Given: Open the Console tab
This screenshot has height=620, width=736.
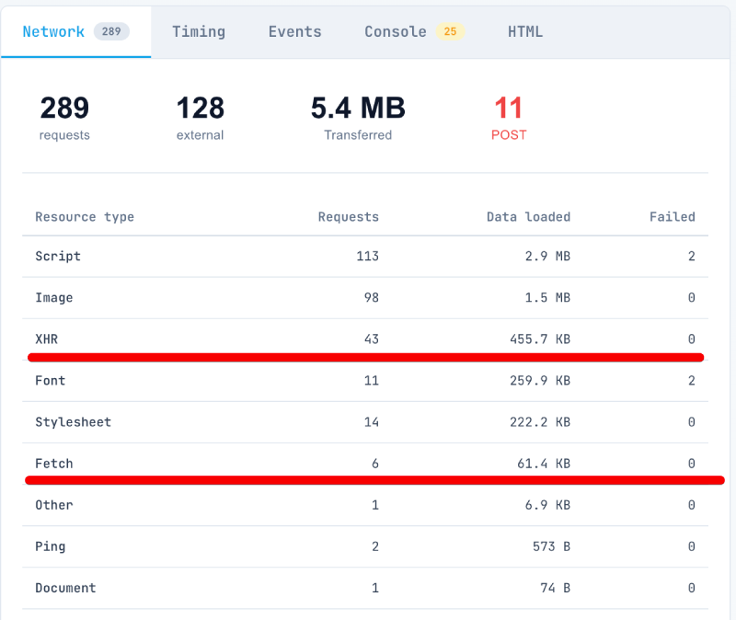Looking at the screenshot, I should click(x=415, y=31).
